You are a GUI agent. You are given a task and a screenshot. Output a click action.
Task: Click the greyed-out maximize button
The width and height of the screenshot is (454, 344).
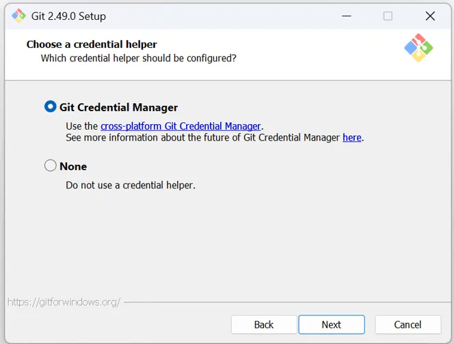point(388,16)
